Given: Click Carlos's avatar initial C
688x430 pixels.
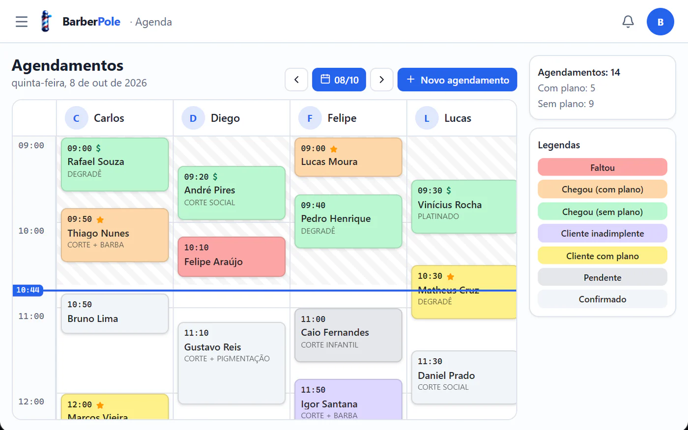Looking at the screenshot, I should tap(76, 118).
